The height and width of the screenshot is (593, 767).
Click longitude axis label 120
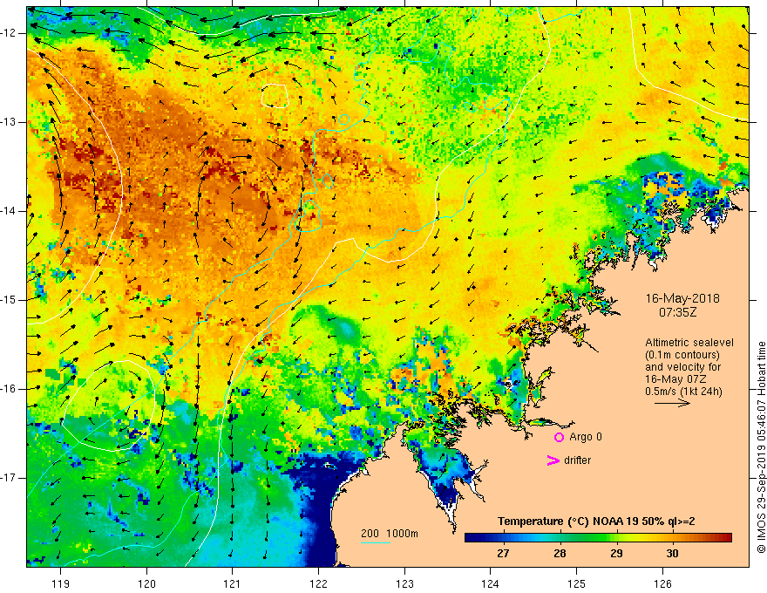146,583
